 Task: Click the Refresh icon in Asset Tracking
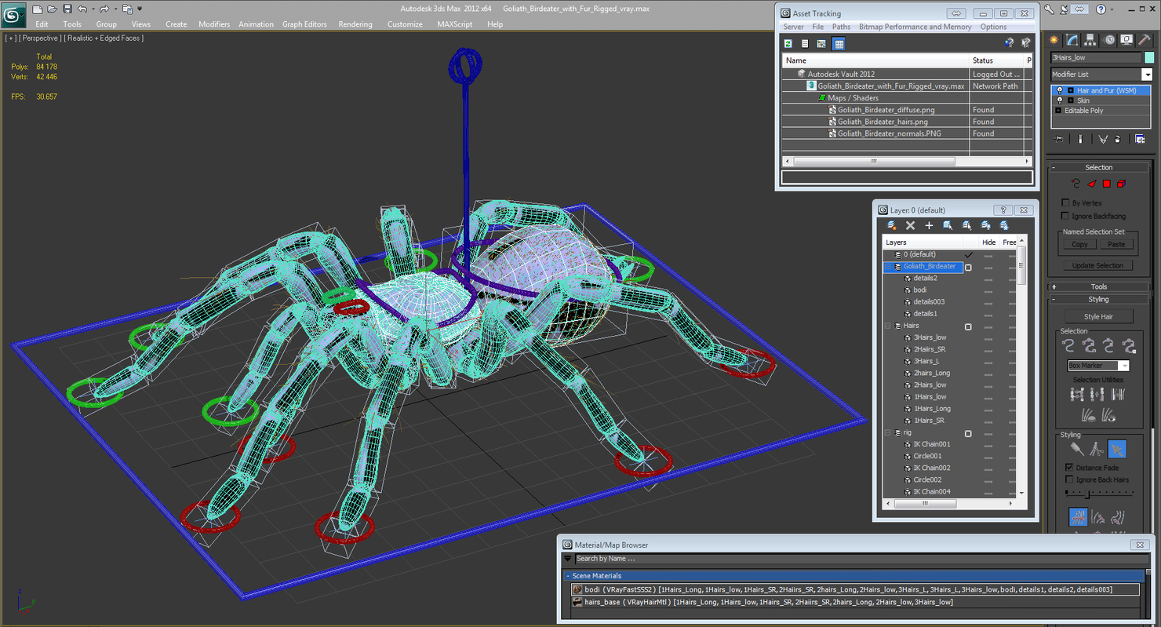788,44
